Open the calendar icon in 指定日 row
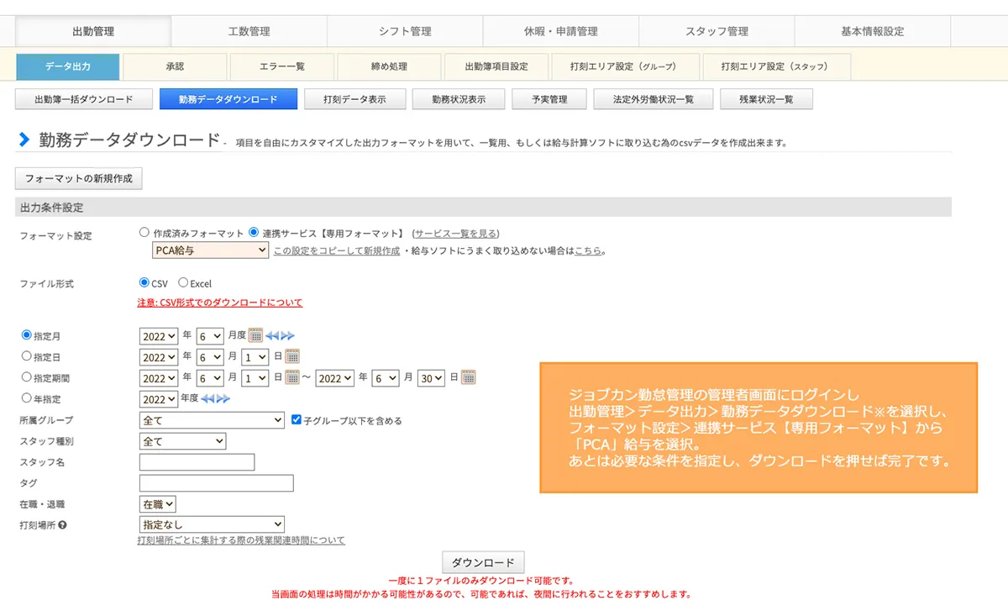This screenshot has width=1008, height=611. [x=292, y=356]
